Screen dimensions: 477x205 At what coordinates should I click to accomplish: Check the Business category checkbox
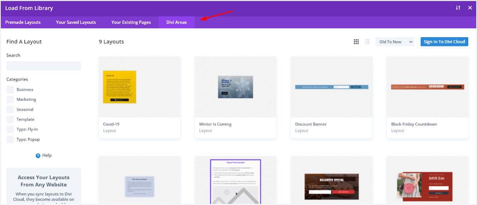(10, 90)
